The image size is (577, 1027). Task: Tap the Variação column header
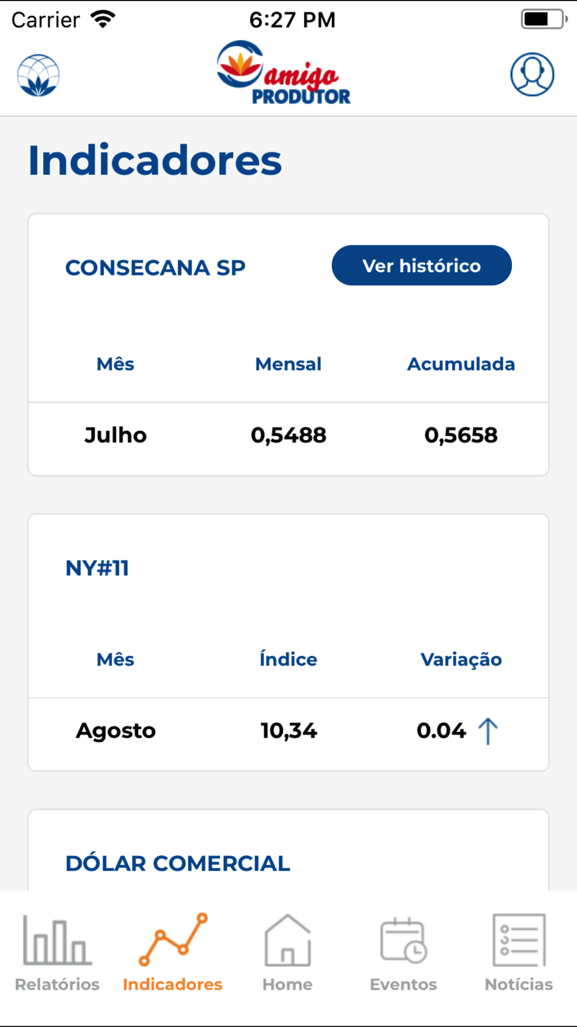pos(461,660)
